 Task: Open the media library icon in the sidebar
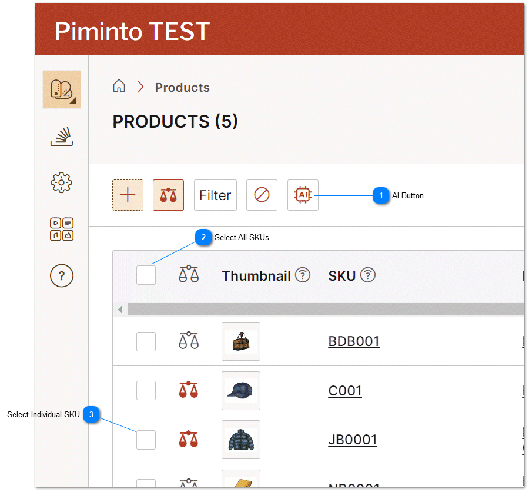point(61,229)
